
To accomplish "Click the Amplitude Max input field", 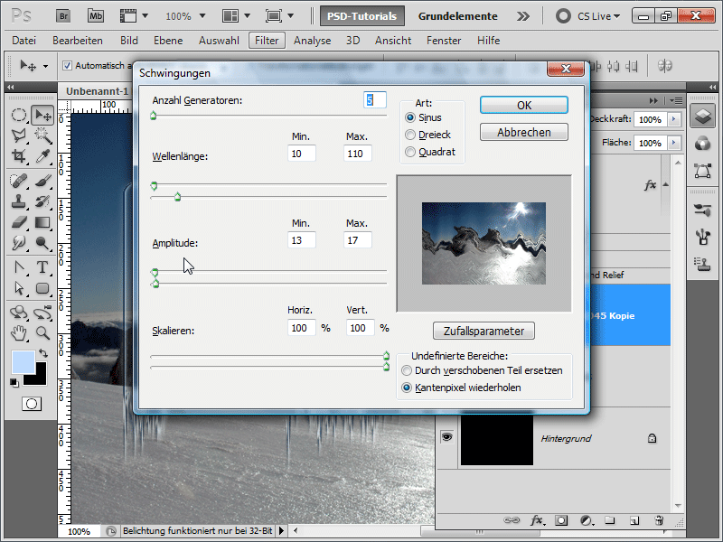I will click(x=357, y=240).
